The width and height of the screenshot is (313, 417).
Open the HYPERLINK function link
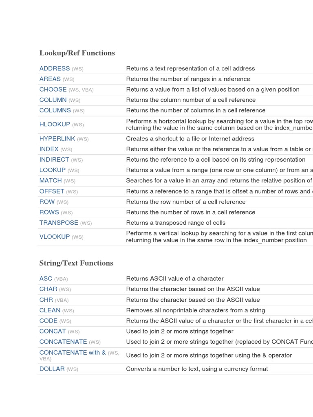pos(57,139)
